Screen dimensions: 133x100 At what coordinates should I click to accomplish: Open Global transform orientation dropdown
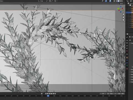pyautogui.click(x=42, y=1)
